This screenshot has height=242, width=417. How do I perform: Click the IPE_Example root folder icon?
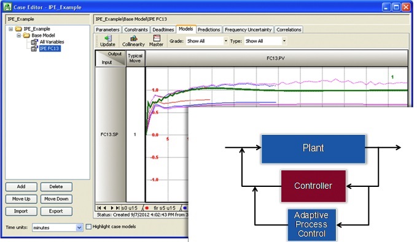18,29
